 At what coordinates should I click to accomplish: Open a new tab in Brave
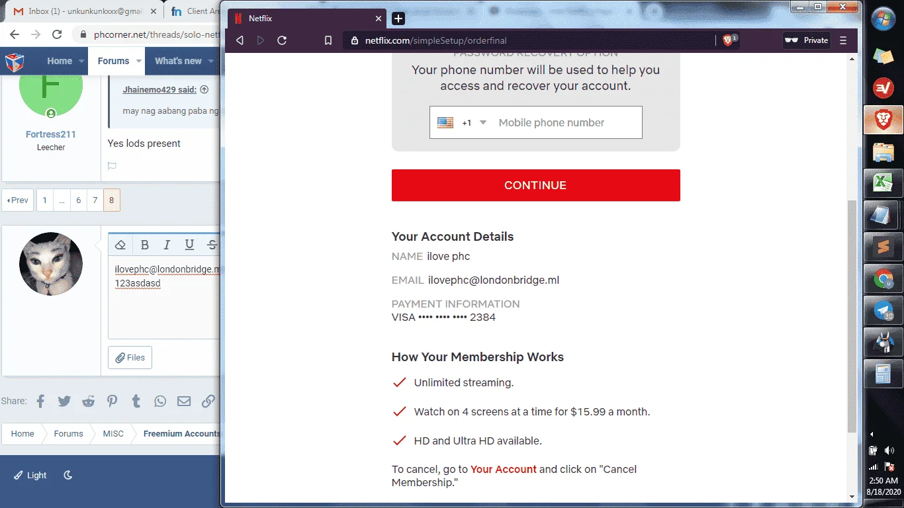tap(398, 19)
